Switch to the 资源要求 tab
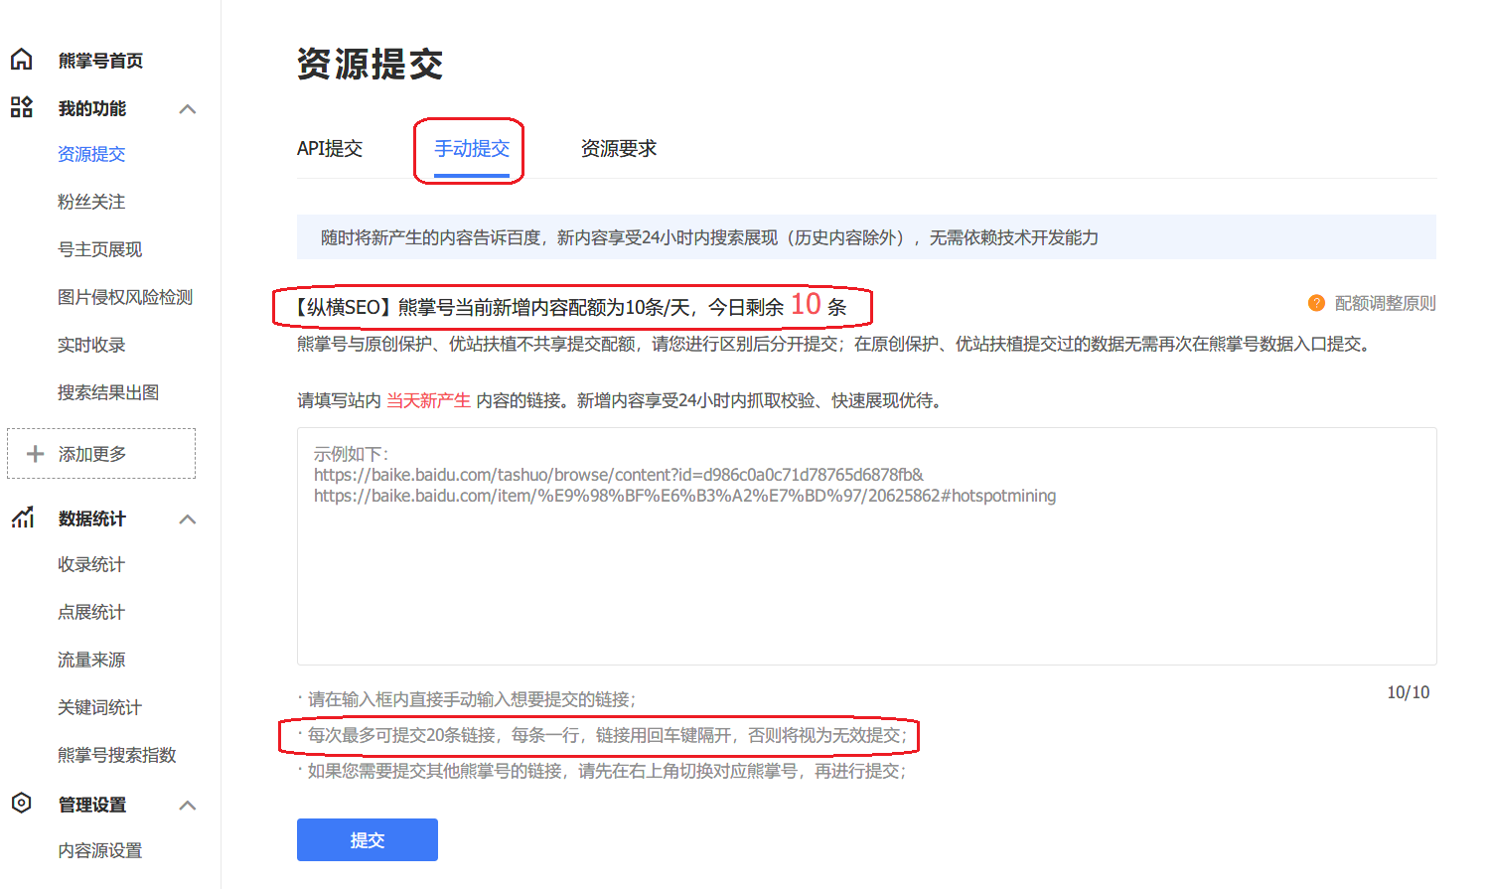This screenshot has width=1488, height=889. pyautogui.click(x=618, y=147)
